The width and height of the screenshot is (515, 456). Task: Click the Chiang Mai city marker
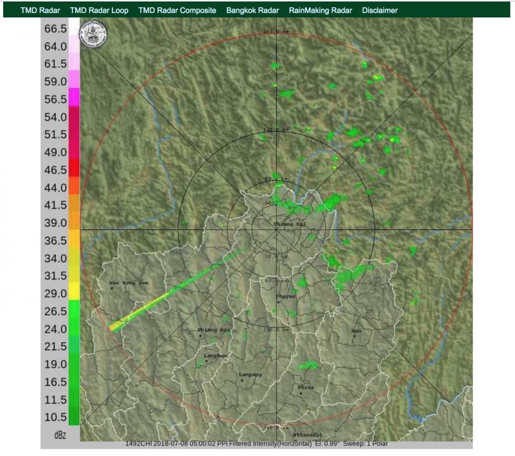pyautogui.click(x=201, y=335)
